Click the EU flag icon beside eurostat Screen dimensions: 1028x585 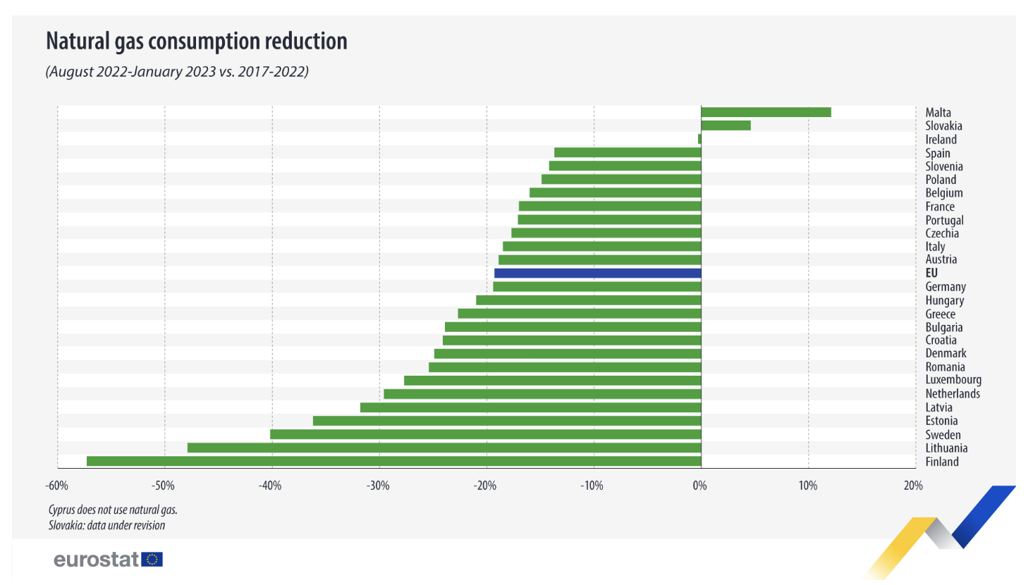(152, 559)
